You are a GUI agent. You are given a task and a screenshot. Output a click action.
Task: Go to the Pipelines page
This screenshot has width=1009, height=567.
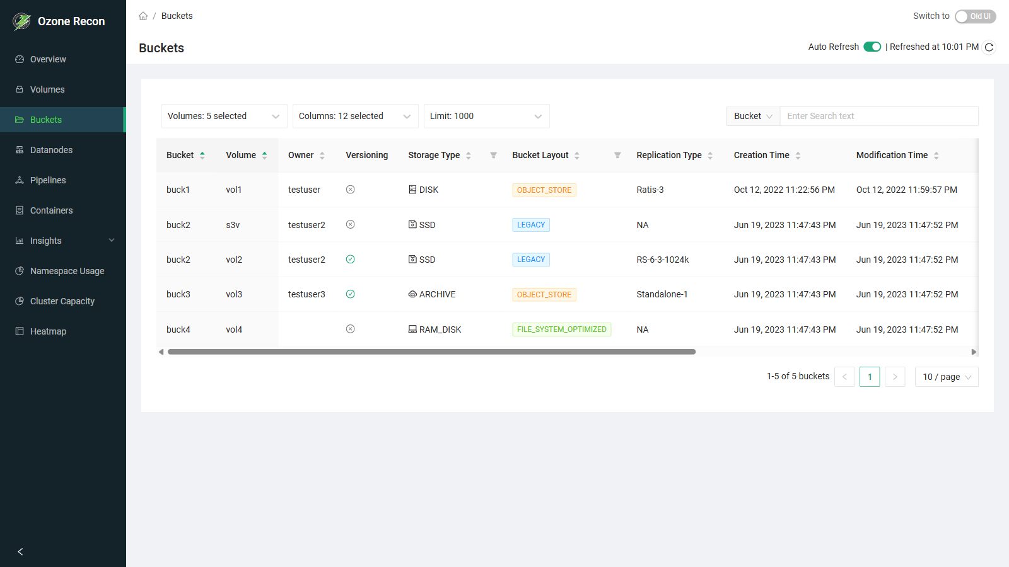(63, 180)
